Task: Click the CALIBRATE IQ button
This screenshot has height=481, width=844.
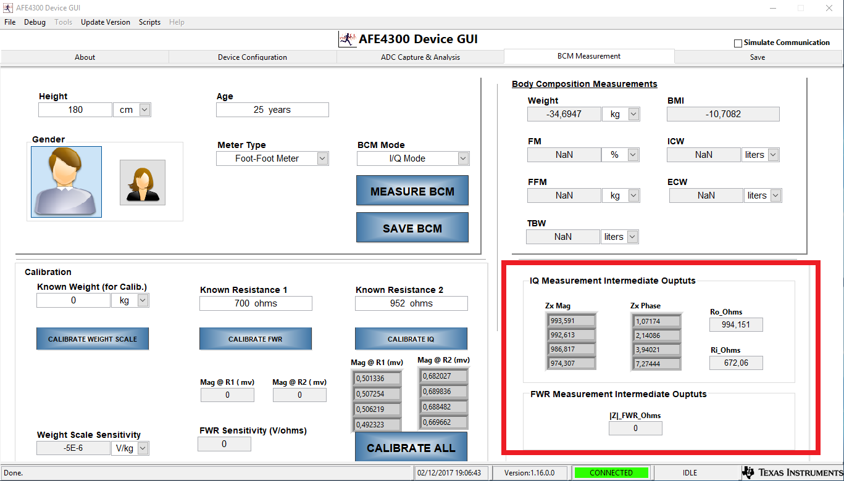Action: click(x=411, y=339)
